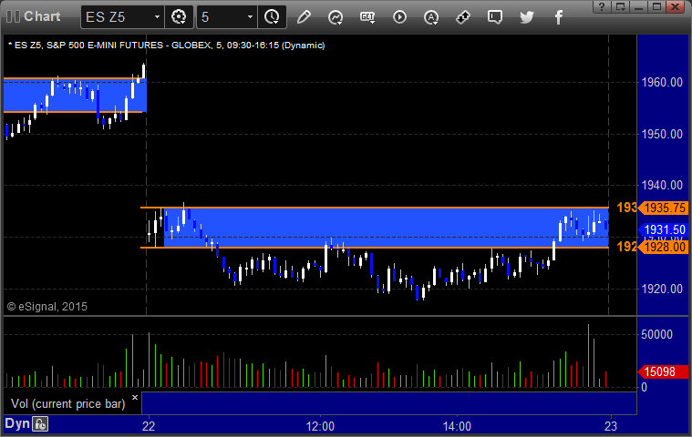Toggle the Dyn lock icon
The image size is (692, 437).
pos(40,424)
